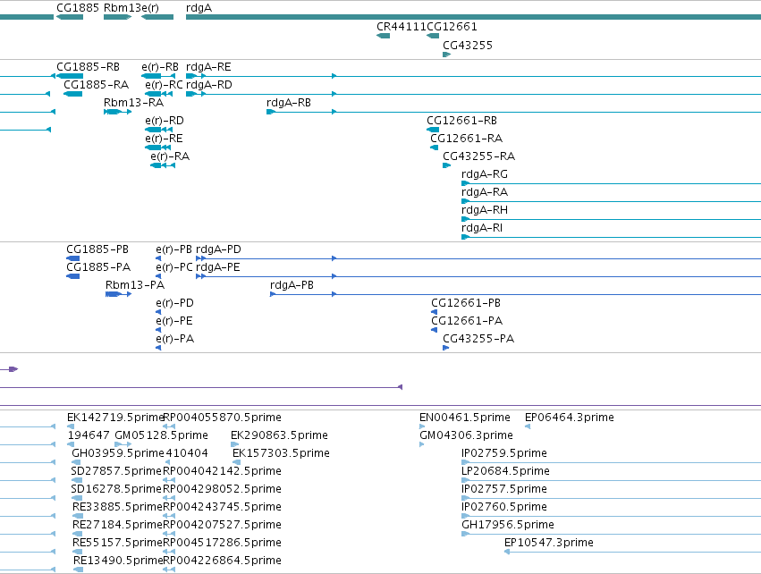
Task: Select protein rdgA-PD
Action: 218,249
